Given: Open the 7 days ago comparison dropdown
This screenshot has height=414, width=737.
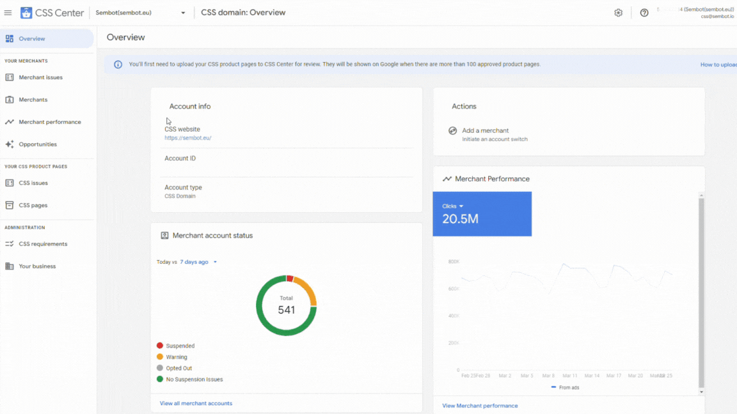Looking at the screenshot, I should (x=198, y=262).
